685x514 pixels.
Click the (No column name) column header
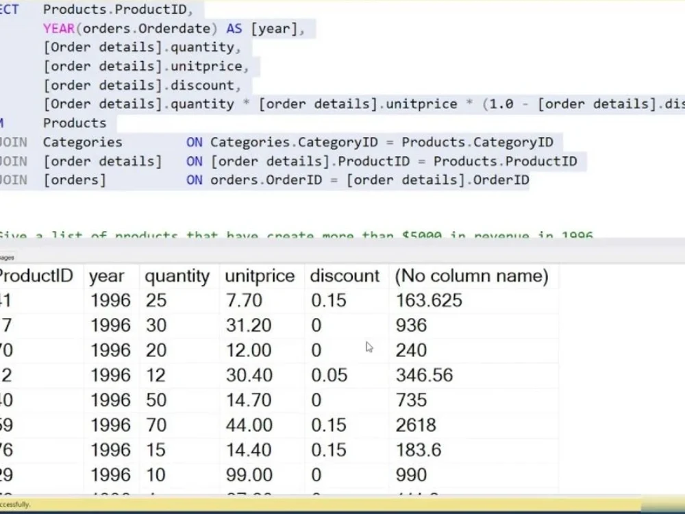click(470, 276)
